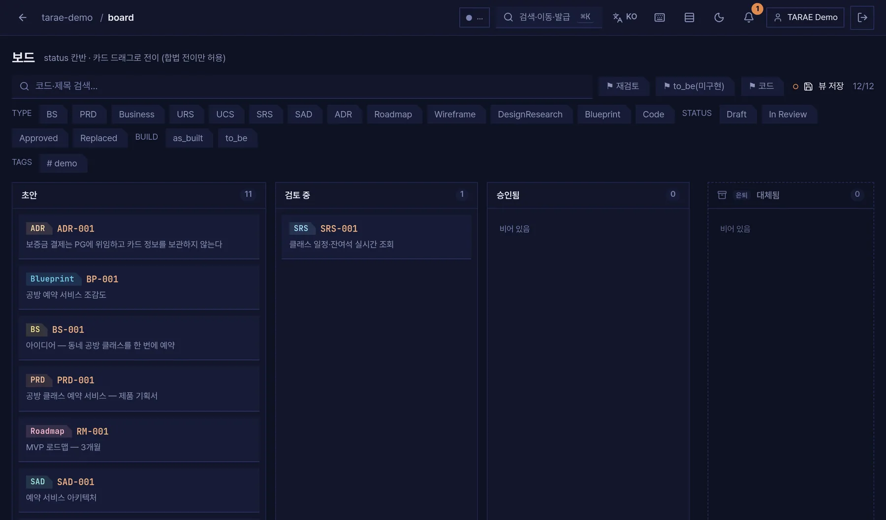Screen dimensions: 886x520
Task: Switch language with the KO button
Action: pyautogui.click(x=625, y=18)
